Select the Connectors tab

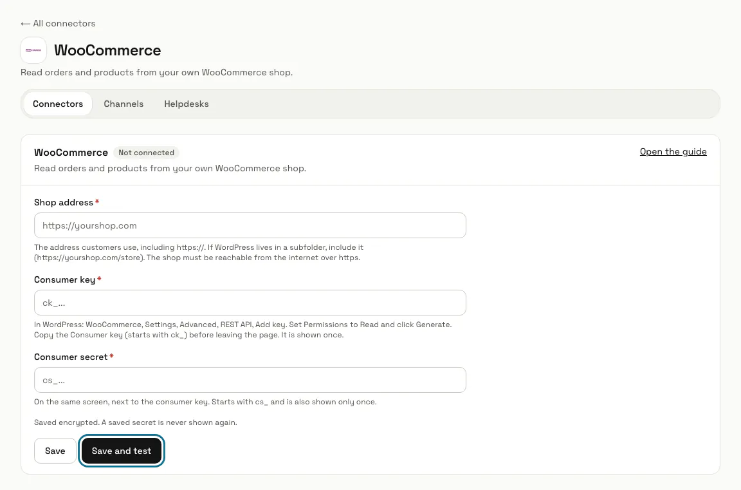coord(58,104)
